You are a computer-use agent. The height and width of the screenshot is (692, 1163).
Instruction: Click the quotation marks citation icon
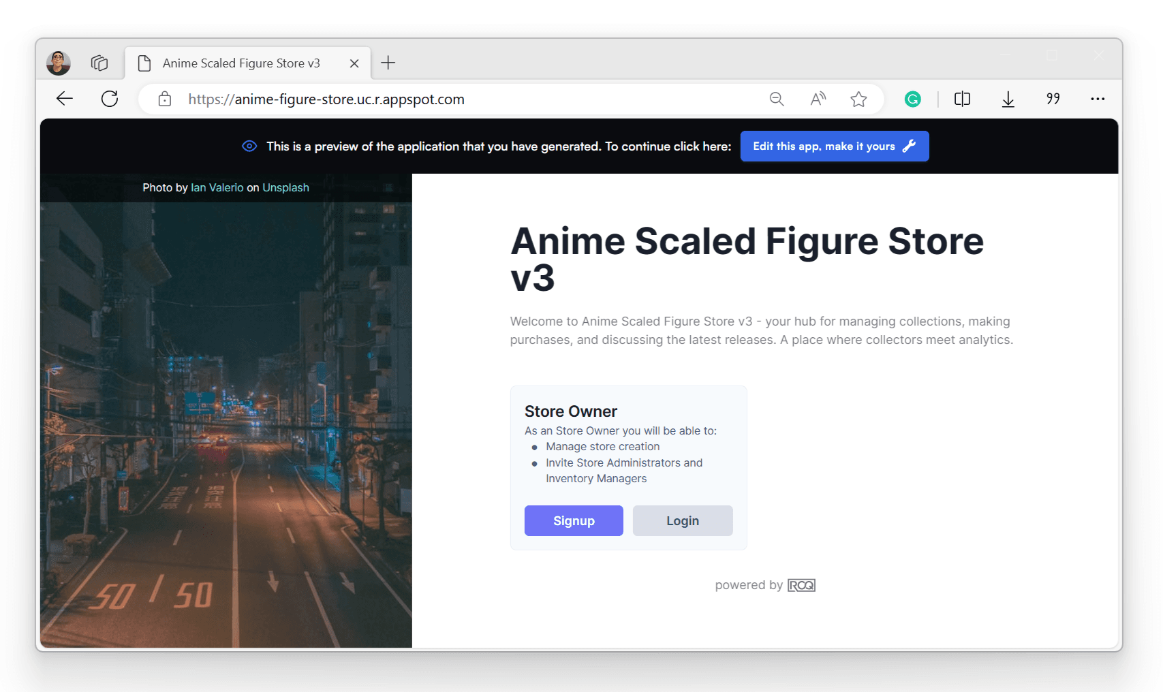click(1053, 99)
